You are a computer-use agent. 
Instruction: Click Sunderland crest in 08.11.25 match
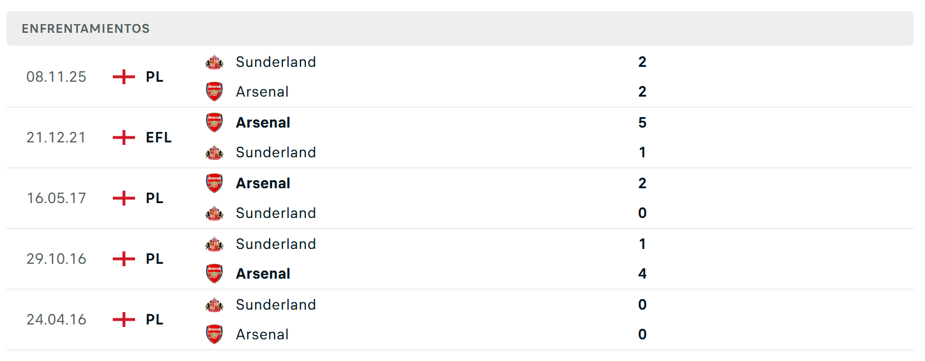pyautogui.click(x=214, y=62)
